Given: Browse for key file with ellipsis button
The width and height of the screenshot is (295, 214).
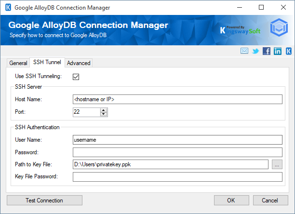Looking at the screenshot, I should tap(277, 164).
